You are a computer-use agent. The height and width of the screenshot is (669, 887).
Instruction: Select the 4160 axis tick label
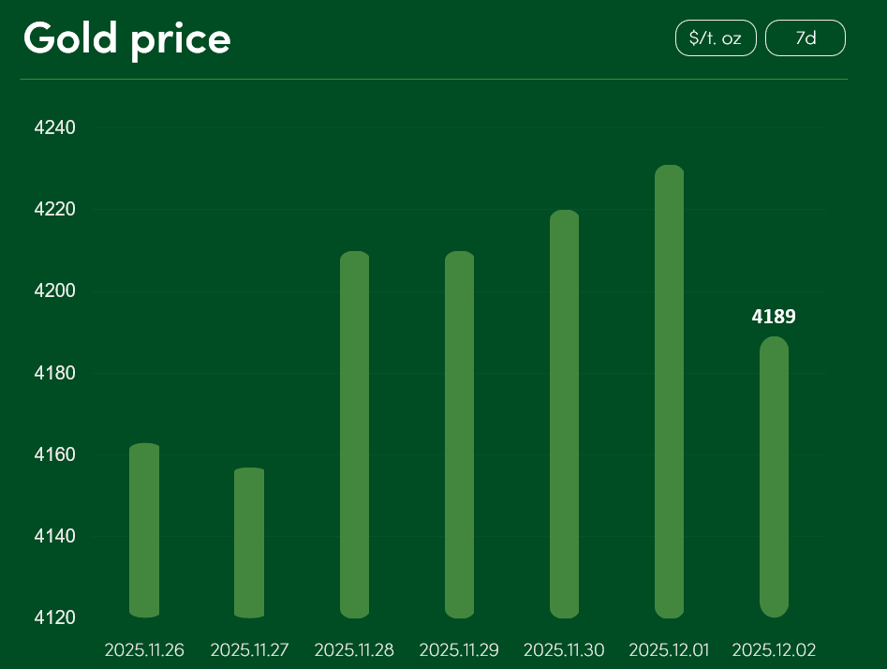(x=54, y=454)
